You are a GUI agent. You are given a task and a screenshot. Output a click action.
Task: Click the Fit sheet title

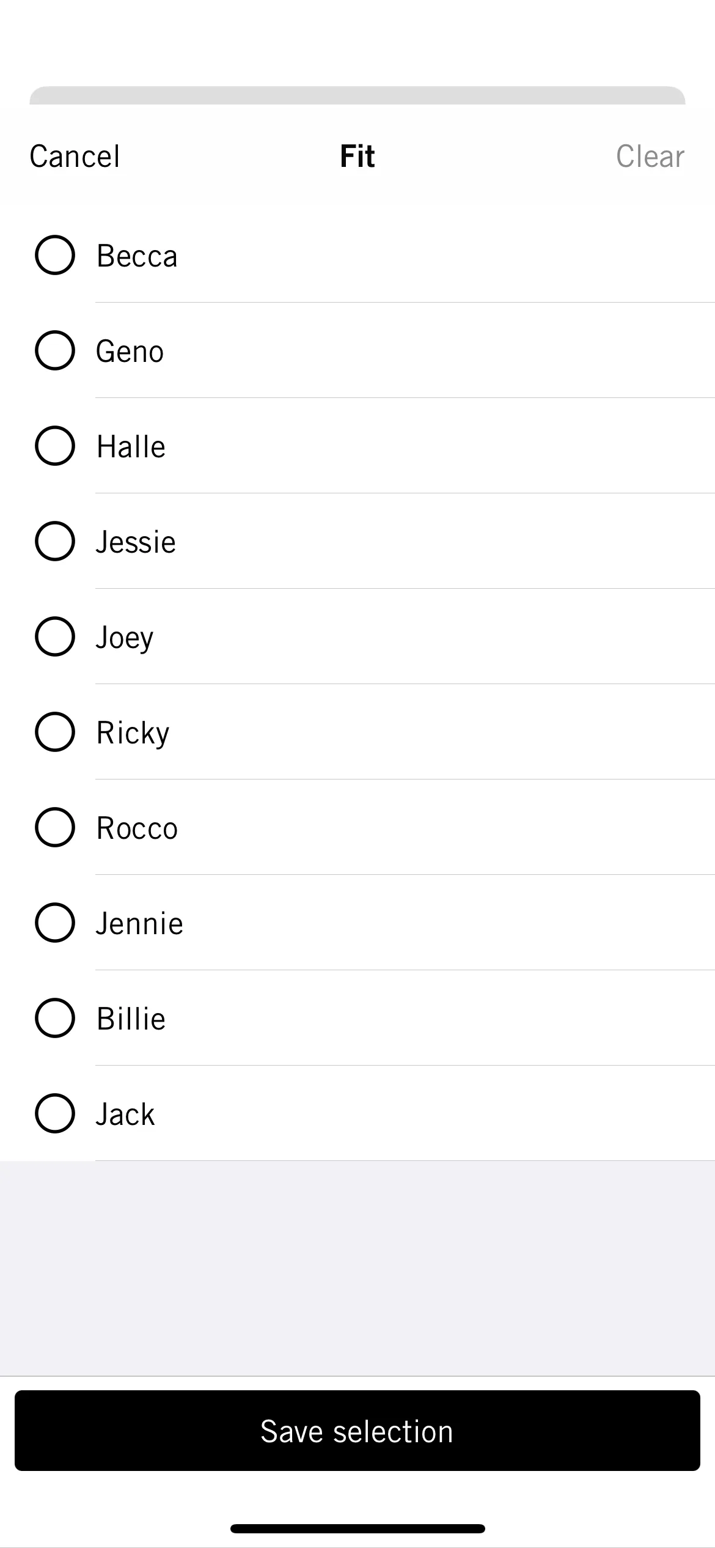[x=358, y=157]
